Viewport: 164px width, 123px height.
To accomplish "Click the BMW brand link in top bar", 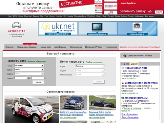I will pos(15,16).
